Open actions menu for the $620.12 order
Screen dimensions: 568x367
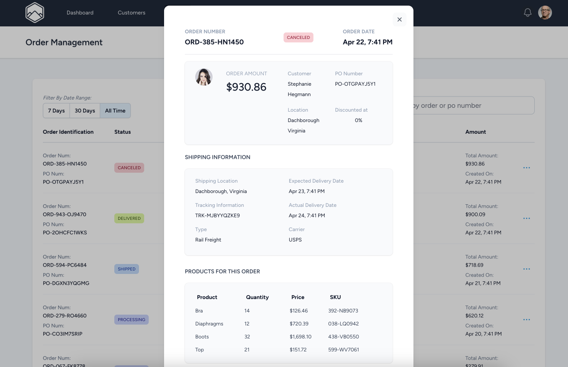click(x=526, y=319)
